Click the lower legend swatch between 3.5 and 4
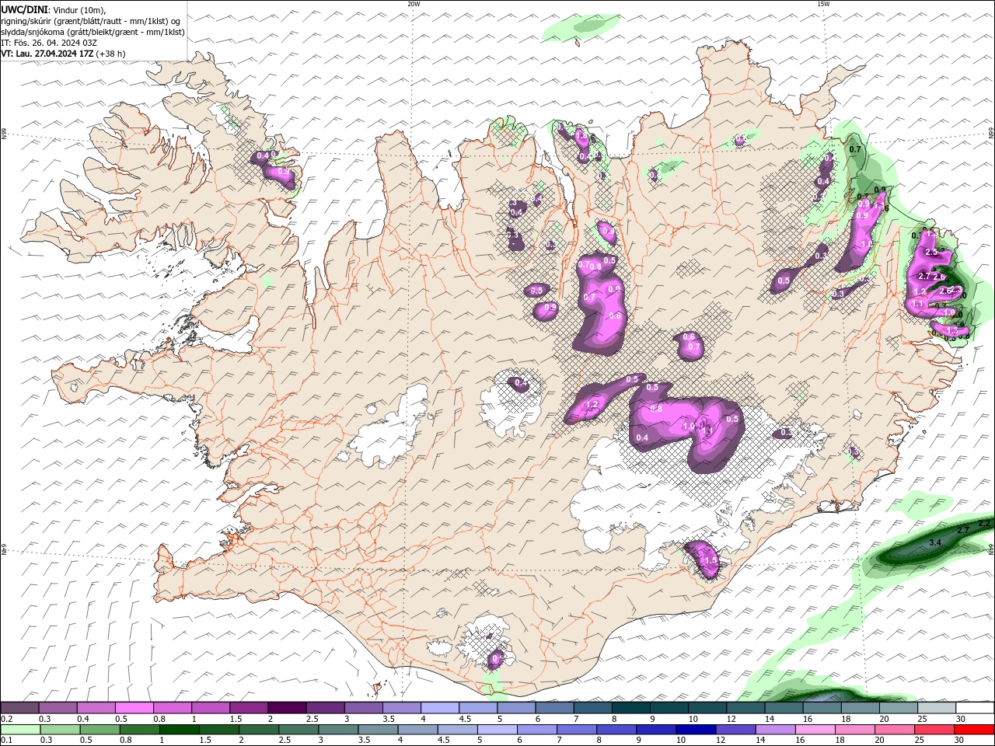The image size is (995, 746). [x=378, y=730]
